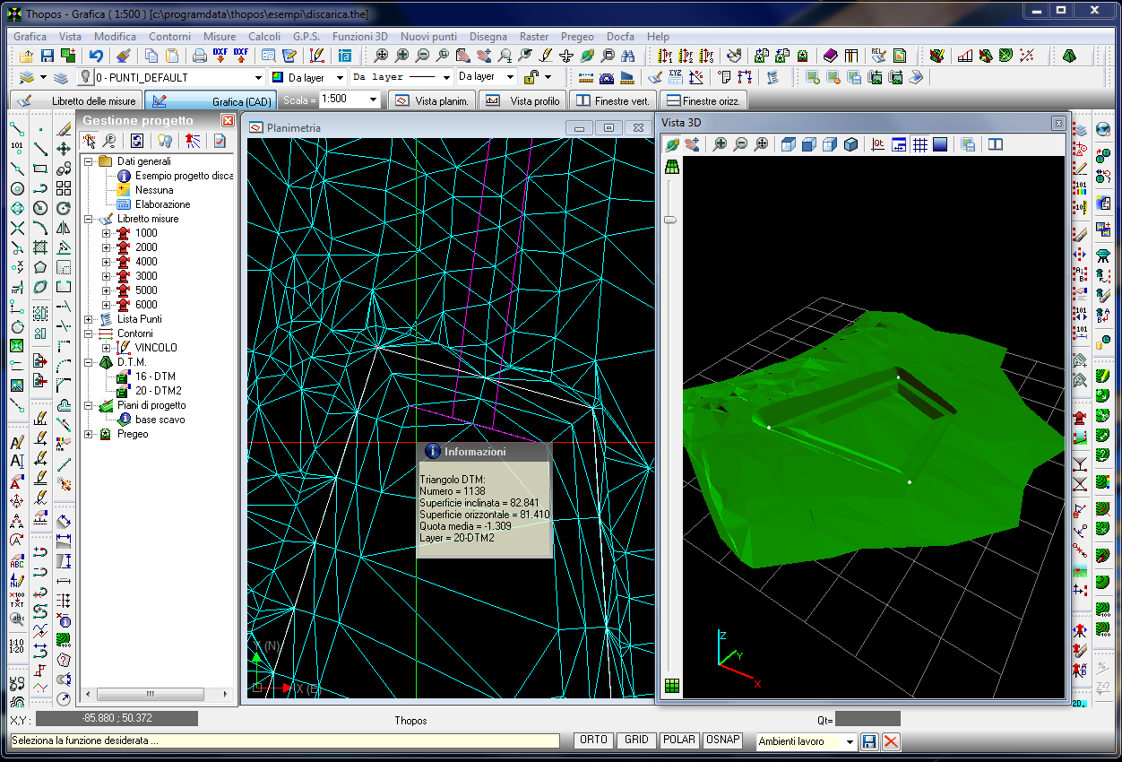The image size is (1122, 762).
Task: Click the green mesh icon above 3D slider
Action: 671,167
